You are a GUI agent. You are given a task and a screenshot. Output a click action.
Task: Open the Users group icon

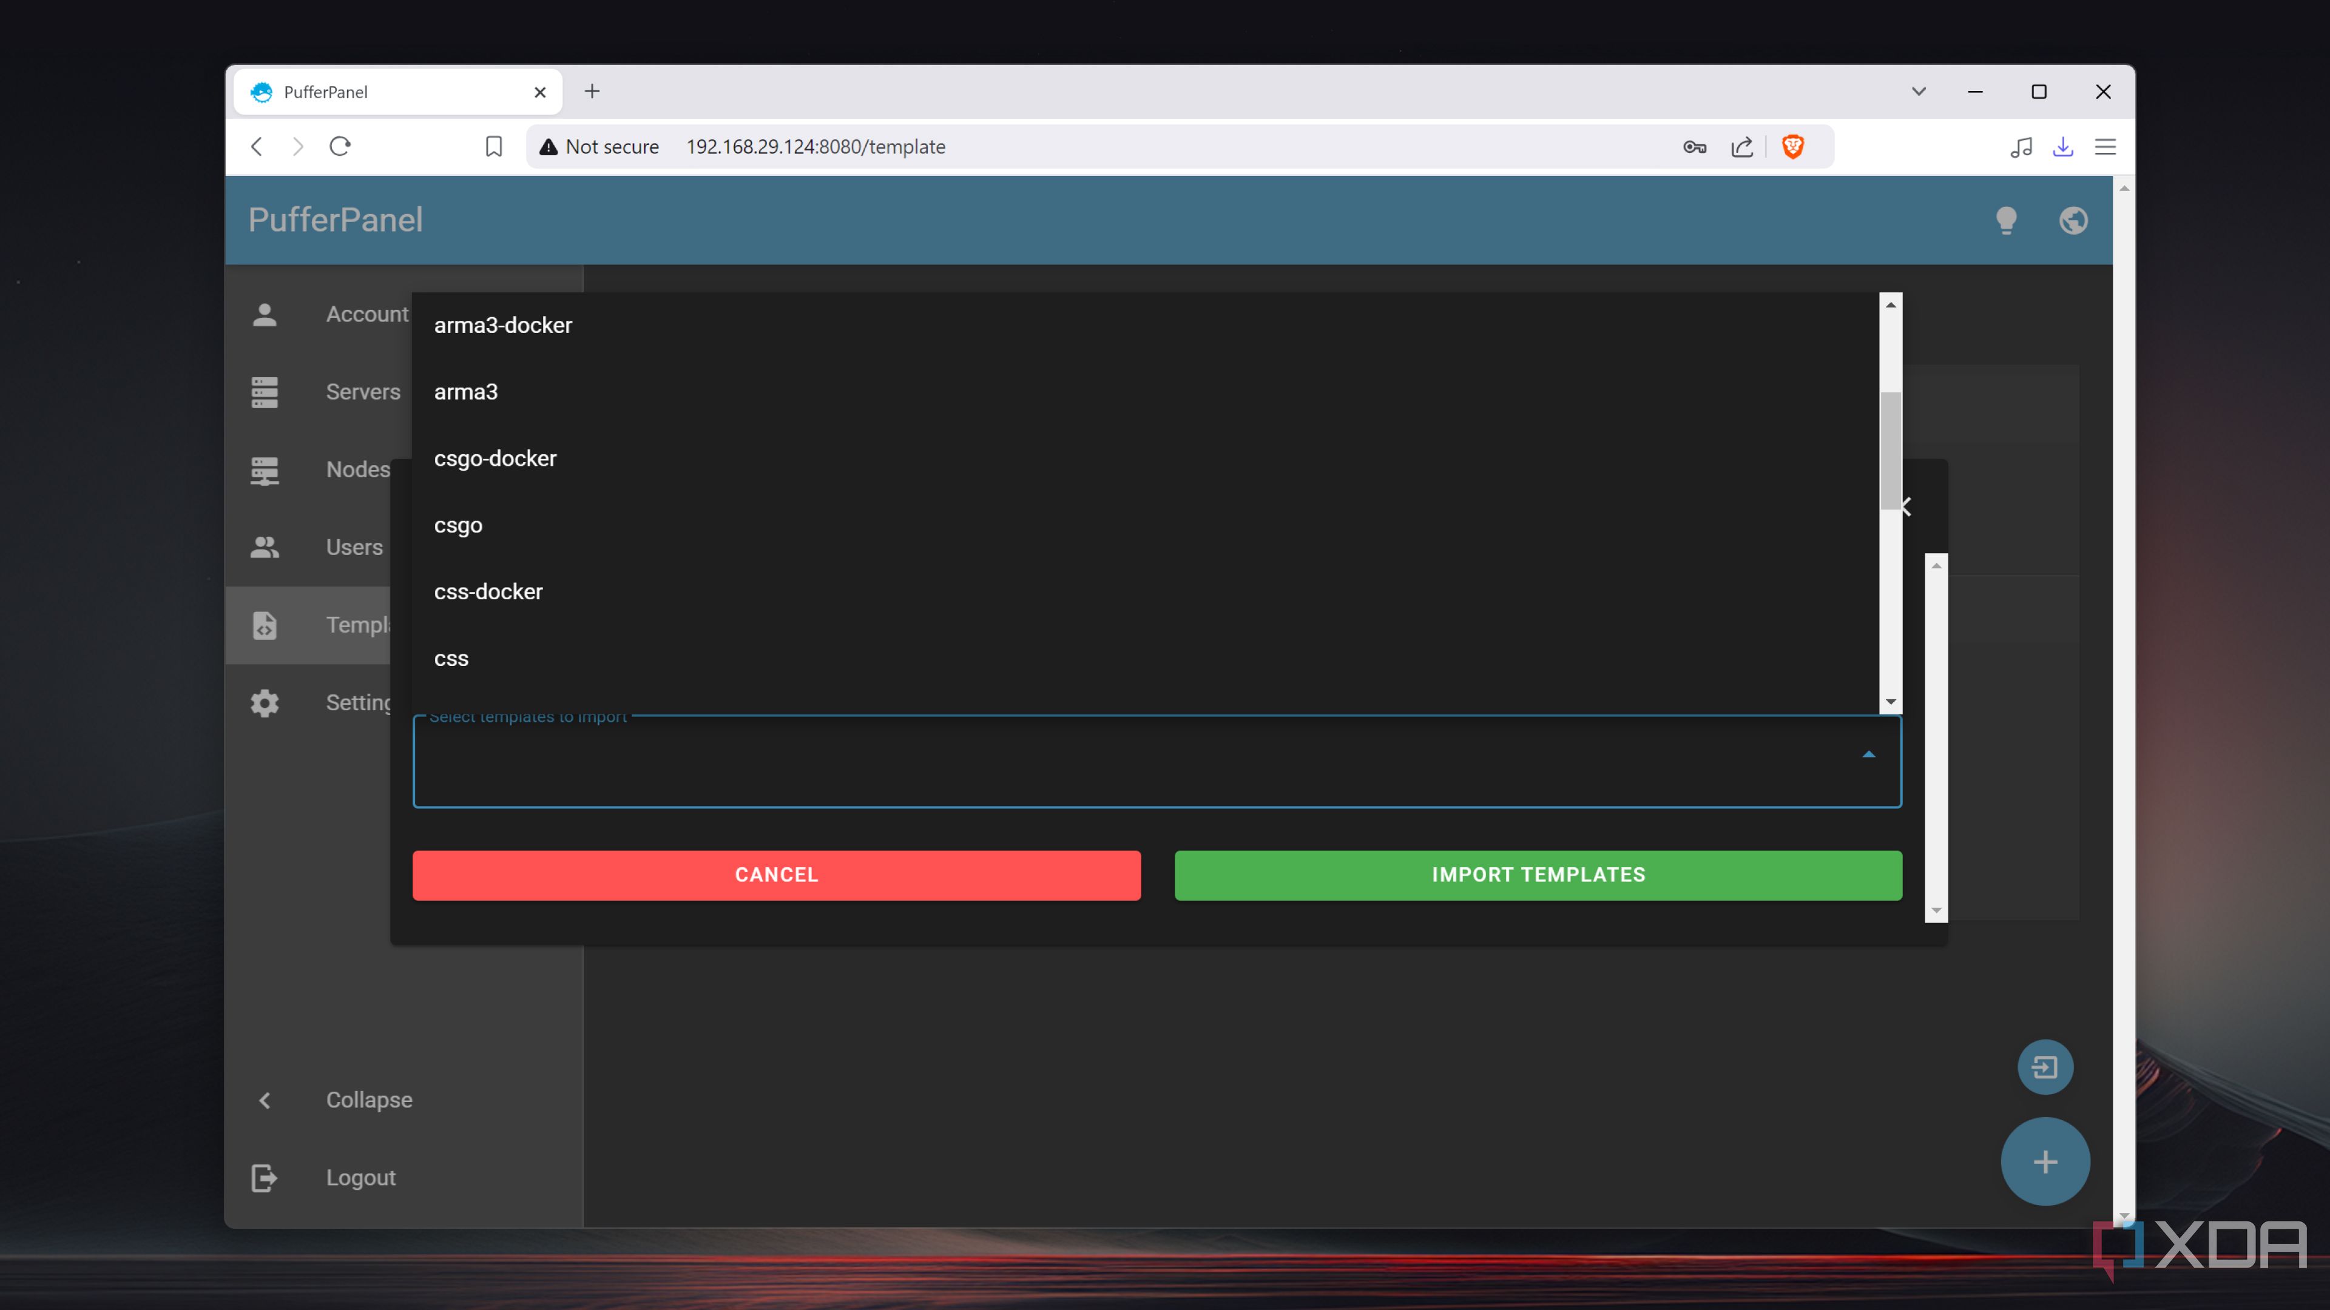click(x=264, y=547)
